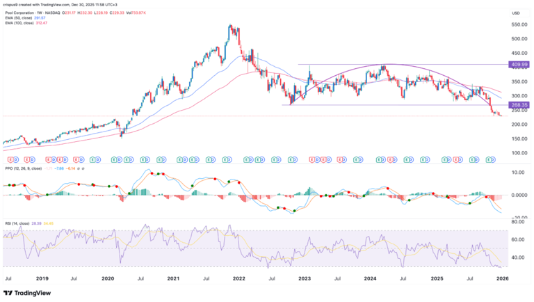Click the 200.00 price axis label
Screen dimensions: 534x302
519,125
